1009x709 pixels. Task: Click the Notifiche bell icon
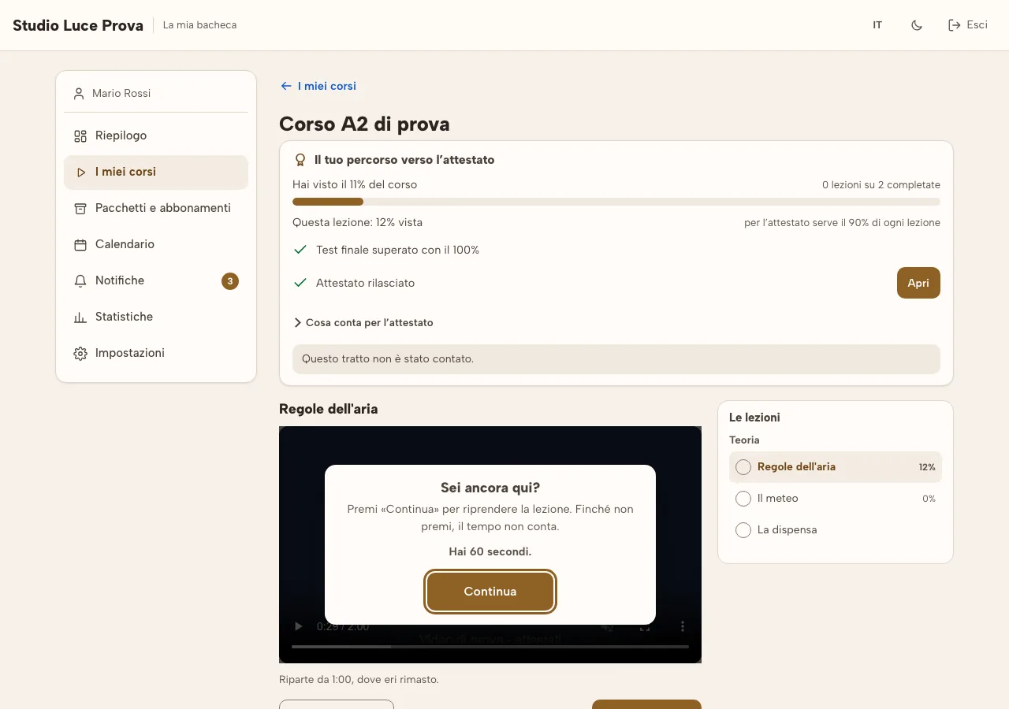tap(80, 281)
